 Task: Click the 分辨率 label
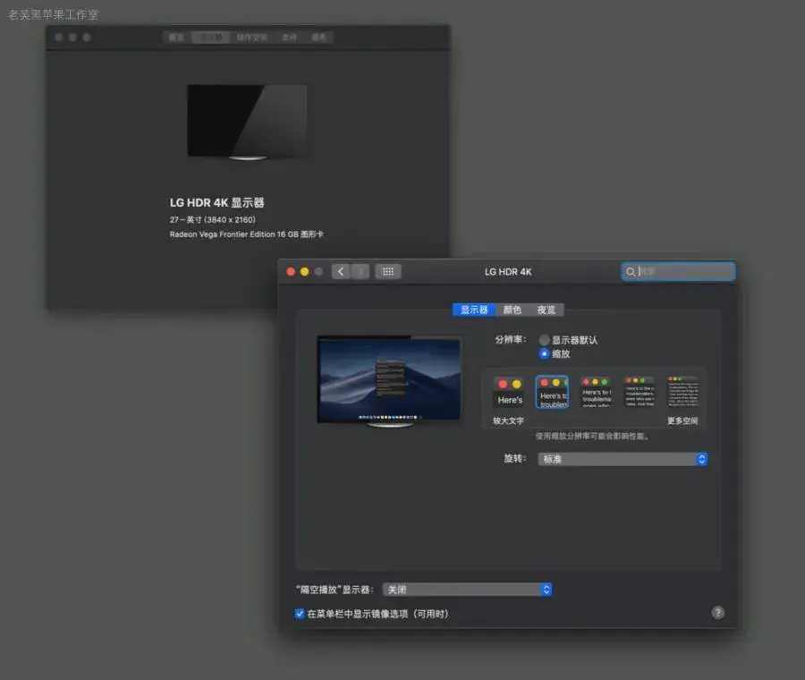(x=511, y=339)
